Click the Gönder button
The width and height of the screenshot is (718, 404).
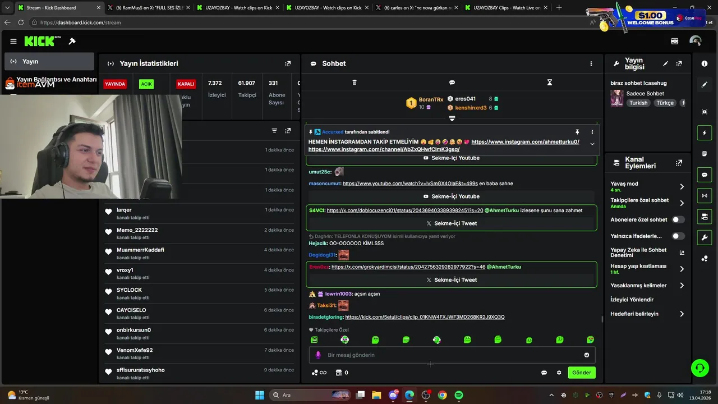581,373
